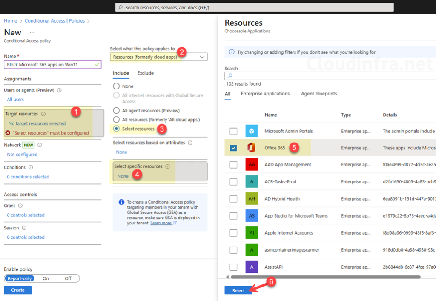Select the 'All resources' radio button
Screen dimensions: 436x301
tap(116, 120)
